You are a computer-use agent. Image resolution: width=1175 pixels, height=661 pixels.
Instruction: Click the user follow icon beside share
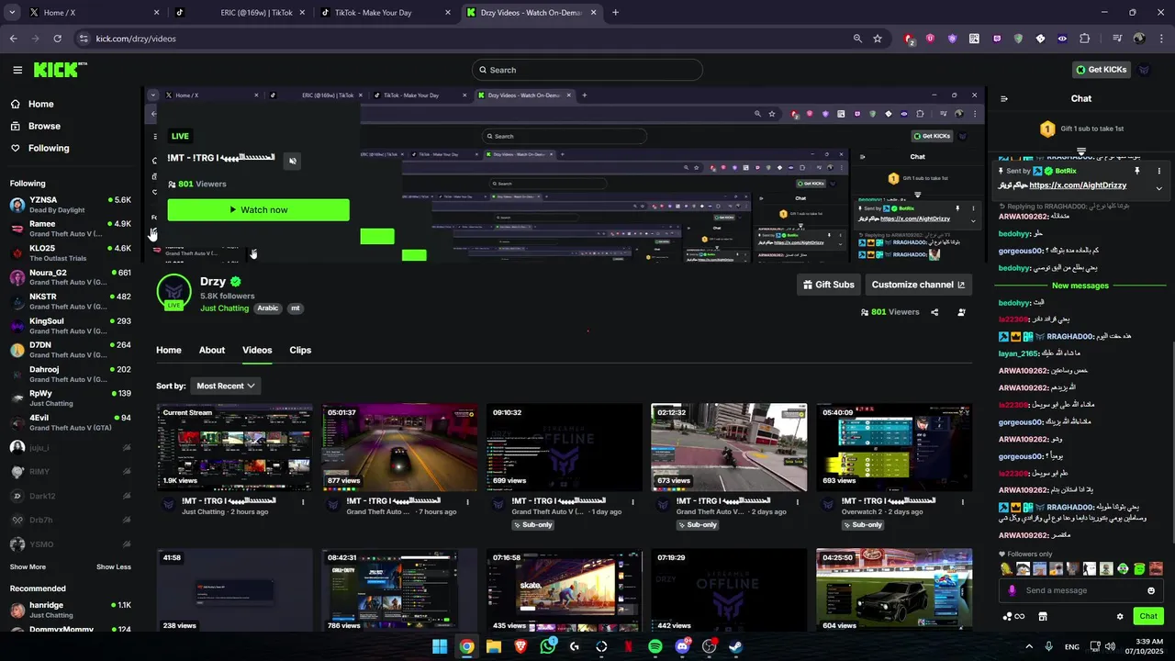pos(961,312)
